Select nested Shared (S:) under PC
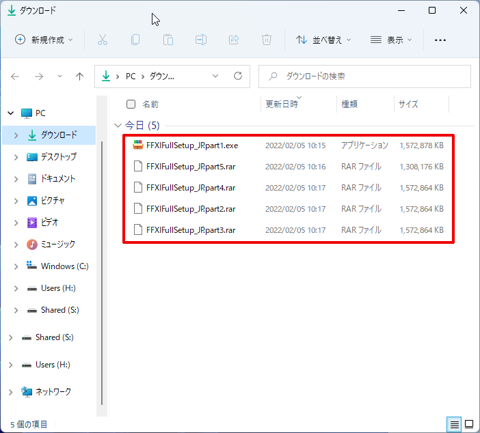 (x=59, y=310)
